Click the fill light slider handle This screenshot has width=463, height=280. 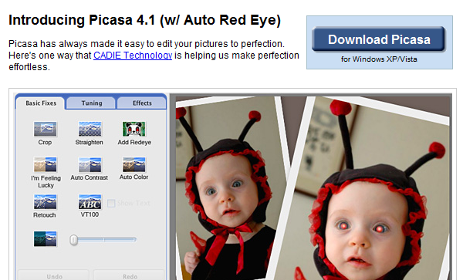click(74, 240)
